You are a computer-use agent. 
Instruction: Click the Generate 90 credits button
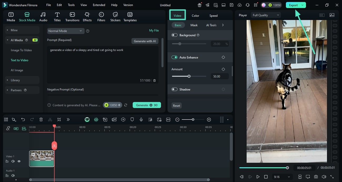point(147,105)
